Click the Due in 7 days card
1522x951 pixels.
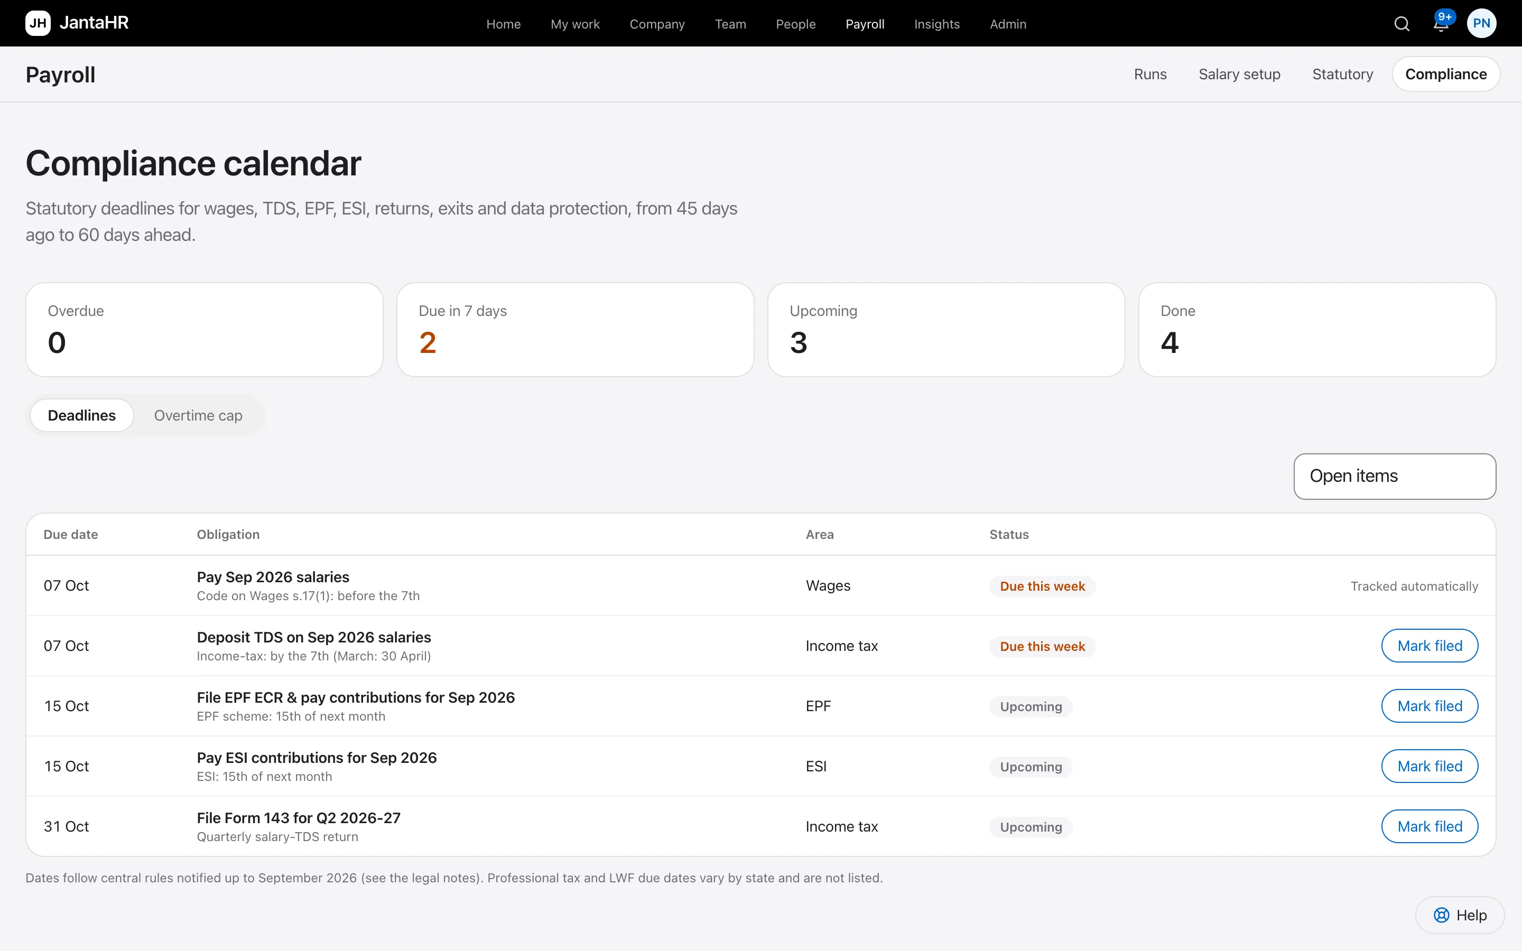tap(575, 330)
